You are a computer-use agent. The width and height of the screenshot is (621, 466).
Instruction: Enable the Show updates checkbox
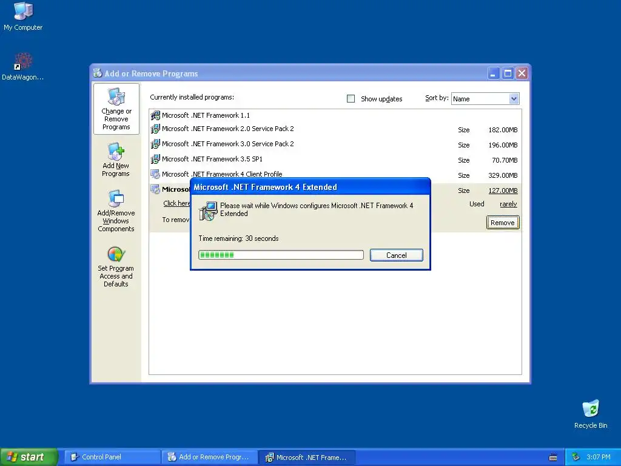(351, 99)
